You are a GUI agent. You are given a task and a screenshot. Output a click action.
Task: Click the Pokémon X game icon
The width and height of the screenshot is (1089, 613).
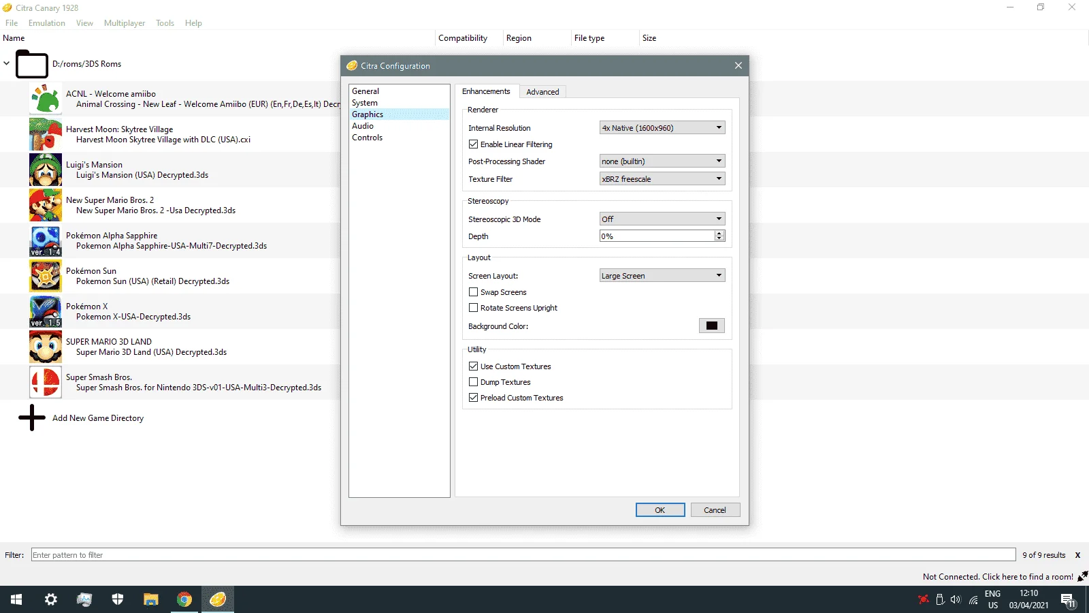[x=46, y=311]
